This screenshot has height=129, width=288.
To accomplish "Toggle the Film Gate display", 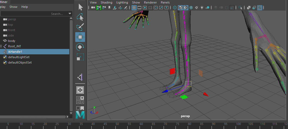I will click(x=139, y=8).
